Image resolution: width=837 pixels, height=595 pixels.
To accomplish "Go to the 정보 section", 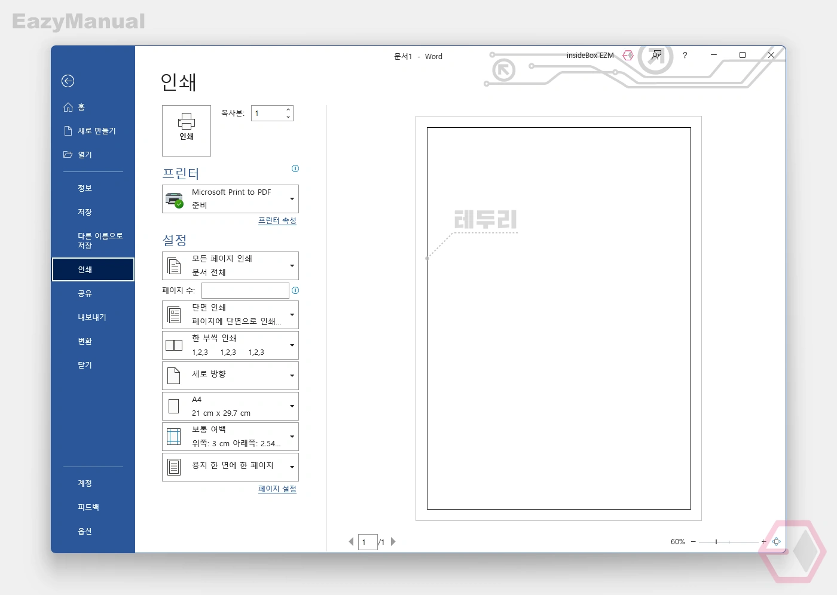I will click(x=93, y=188).
